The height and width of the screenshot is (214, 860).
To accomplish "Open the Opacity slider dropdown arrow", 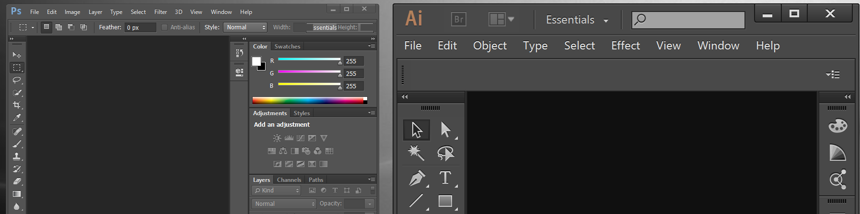I will click(x=370, y=204).
